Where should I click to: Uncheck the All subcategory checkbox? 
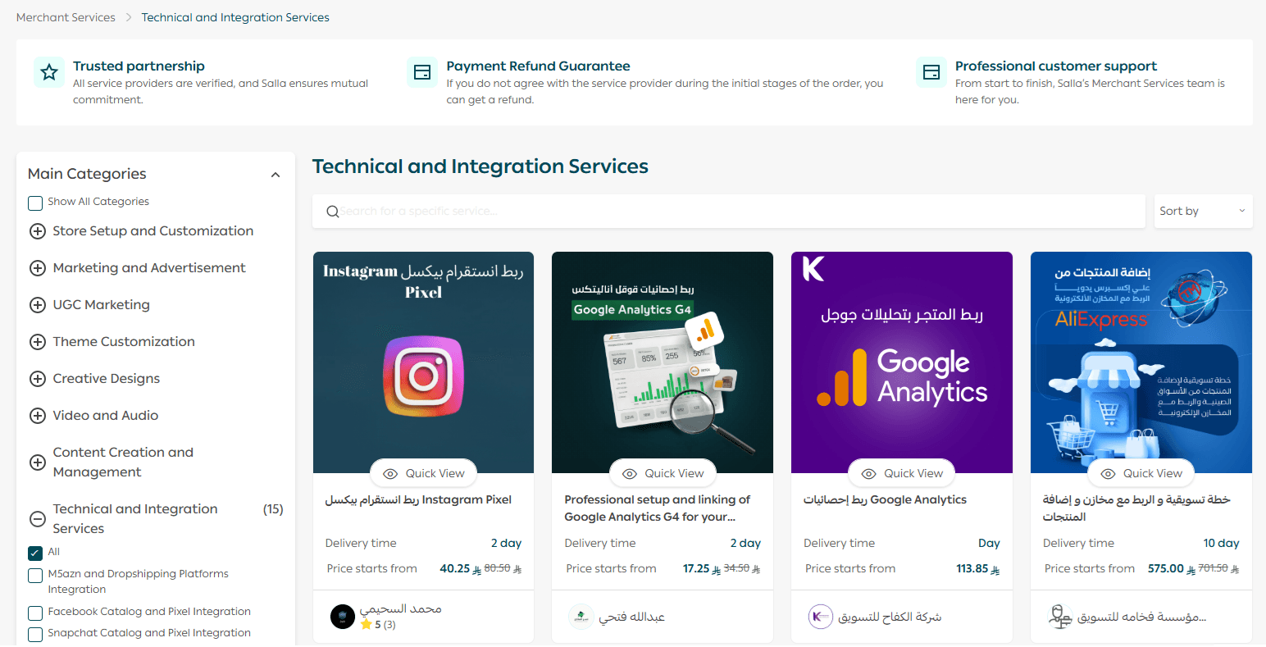point(35,553)
